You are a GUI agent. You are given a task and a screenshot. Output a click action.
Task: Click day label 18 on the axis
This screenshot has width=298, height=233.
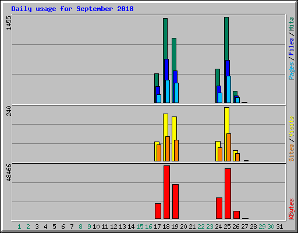click(x=166, y=227)
